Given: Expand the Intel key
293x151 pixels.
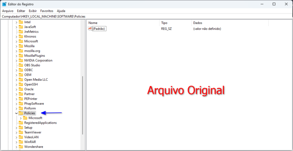Looking at the screenshot, I should point(16,22).
